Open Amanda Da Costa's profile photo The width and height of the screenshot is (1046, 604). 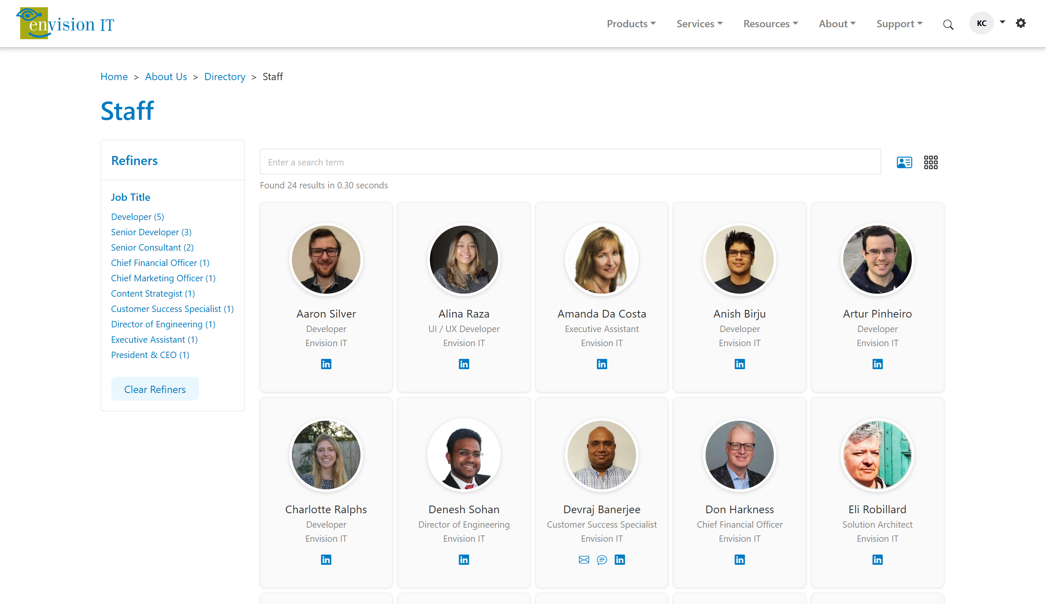tap(602, 260)
